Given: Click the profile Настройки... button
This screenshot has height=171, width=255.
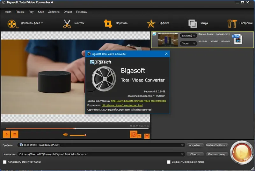Looking at the screenshot, I should (x=195, y=145).
